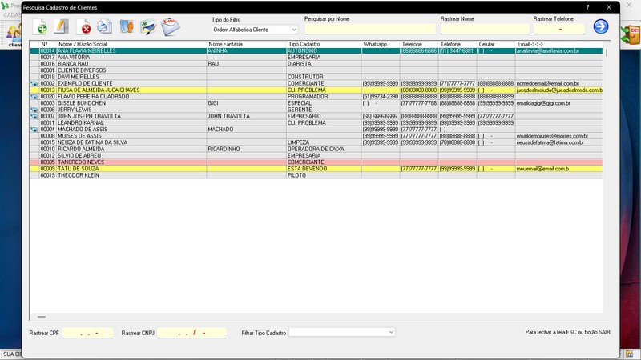Click row marker icon beside JERRY LEWIS

[34, 110]
